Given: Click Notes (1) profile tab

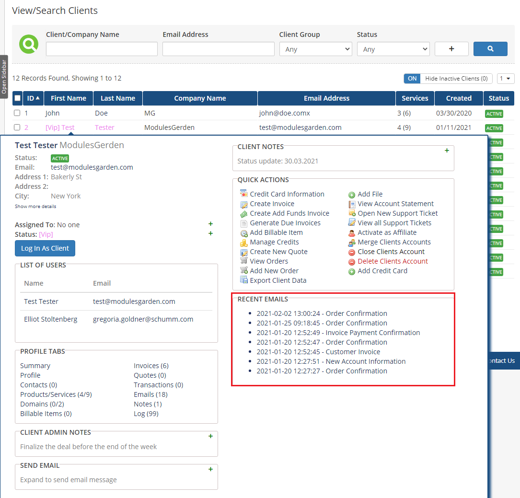Looking at the screenshot, I should (148, 404).
